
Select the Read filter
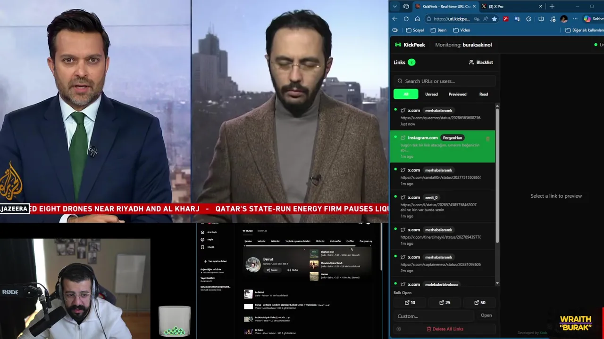coord(484,94)
